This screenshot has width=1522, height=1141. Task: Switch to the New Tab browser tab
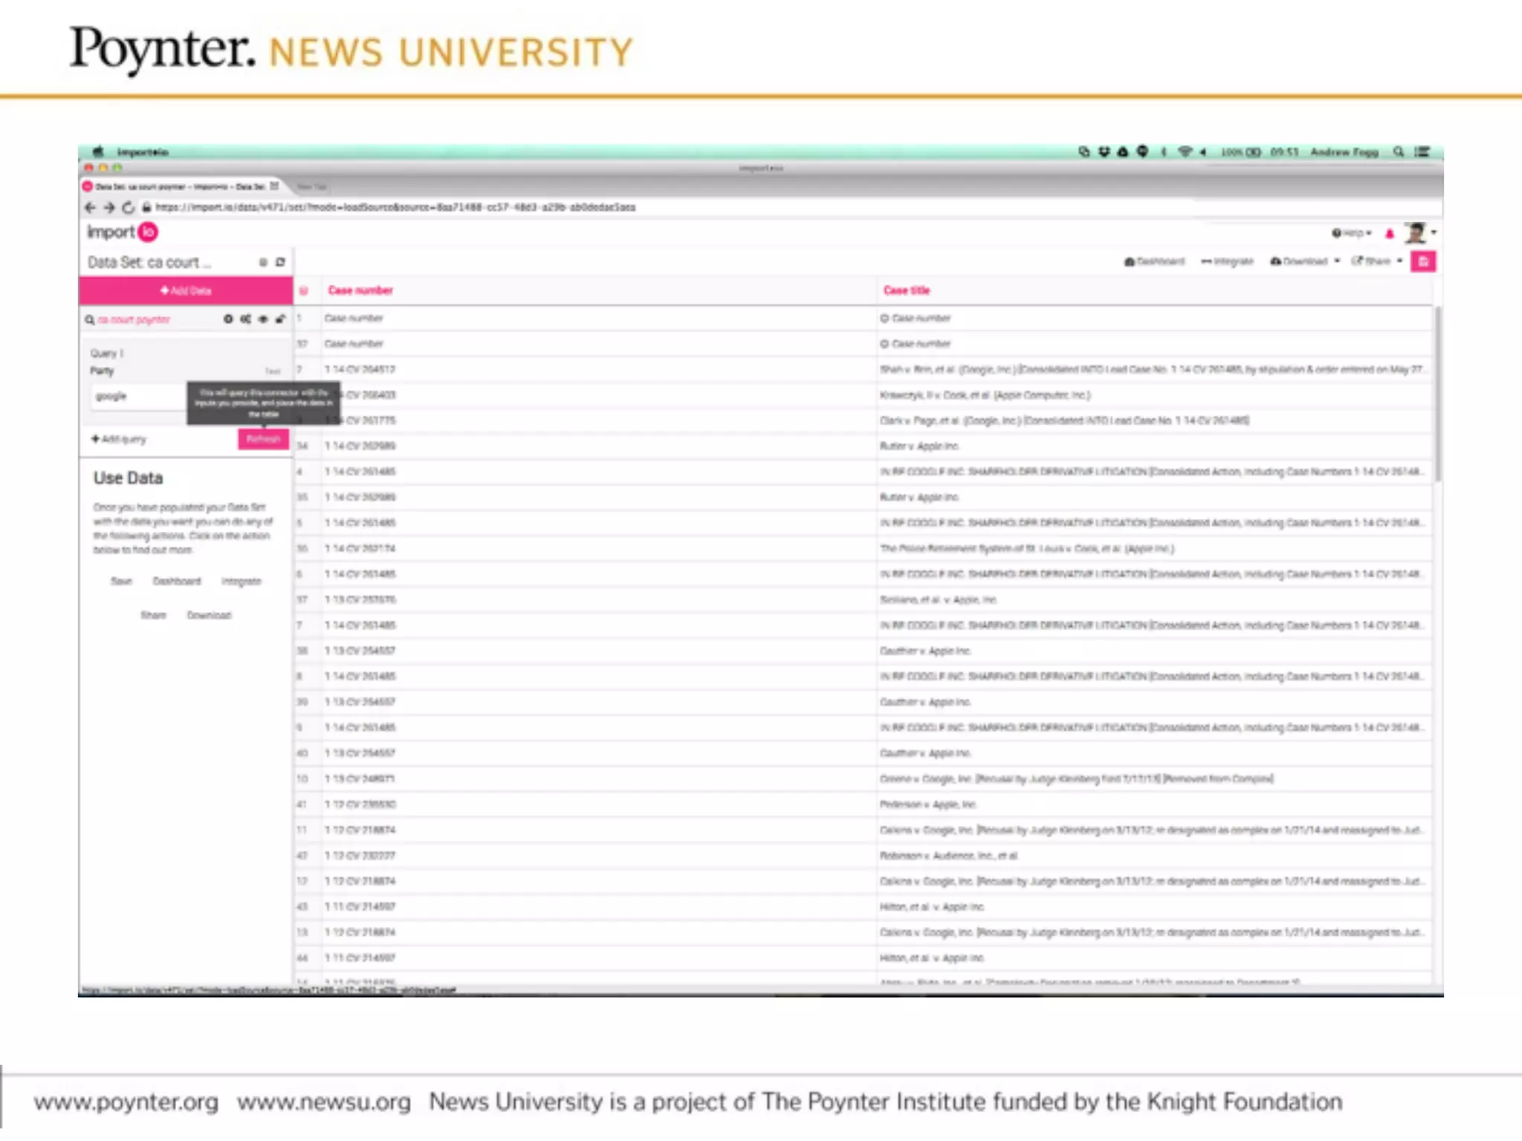coord(311,186)
